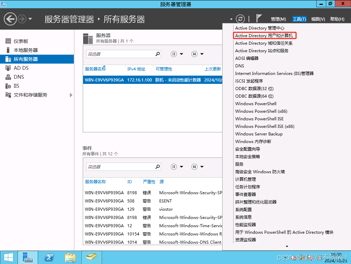351x264 pixels.
Task: Sort events by 严重性 column
Action: (x=149, y=182)
